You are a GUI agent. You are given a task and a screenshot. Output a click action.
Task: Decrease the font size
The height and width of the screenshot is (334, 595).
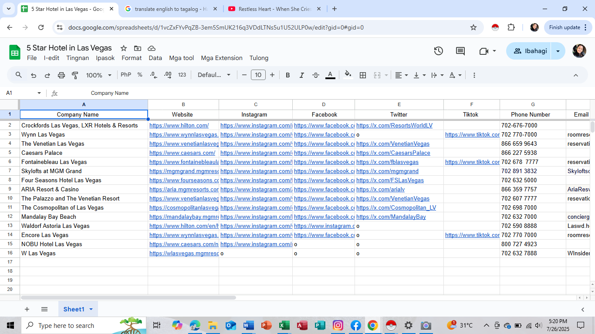point(244,75)
